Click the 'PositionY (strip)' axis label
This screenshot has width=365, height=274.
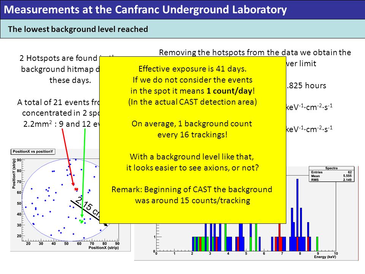14,174
